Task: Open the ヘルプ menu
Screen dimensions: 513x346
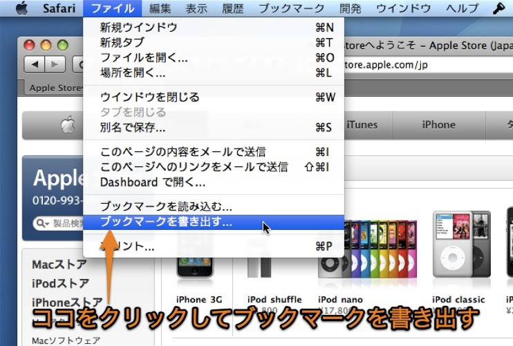Action: click(463, 8)
